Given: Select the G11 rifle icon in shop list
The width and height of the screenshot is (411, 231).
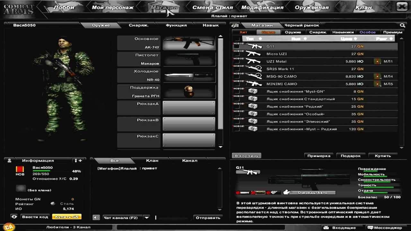Looking at the screenshot, I should [x=254, y=46].
